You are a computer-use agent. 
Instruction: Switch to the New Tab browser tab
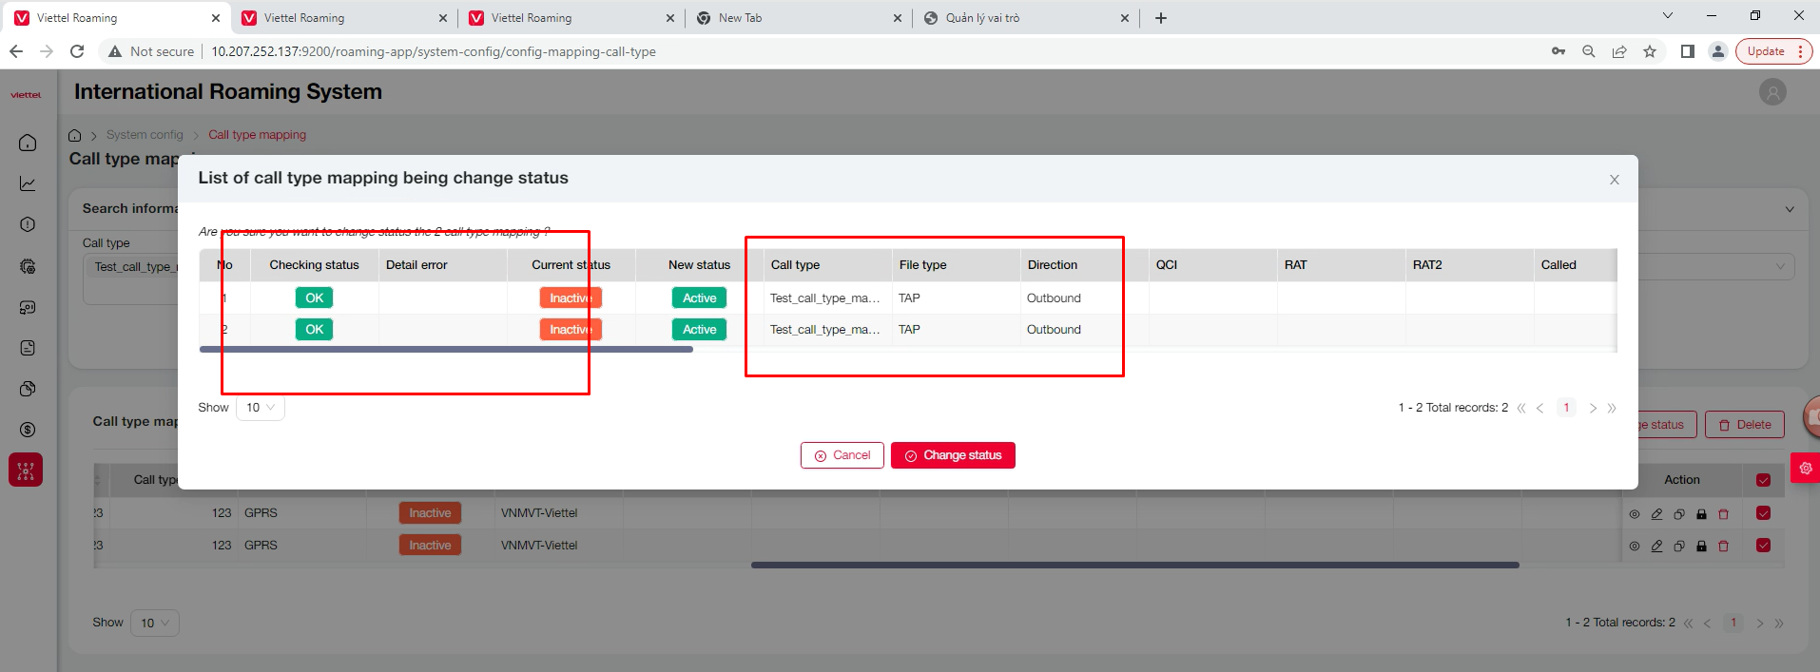[x=797, y=18]
